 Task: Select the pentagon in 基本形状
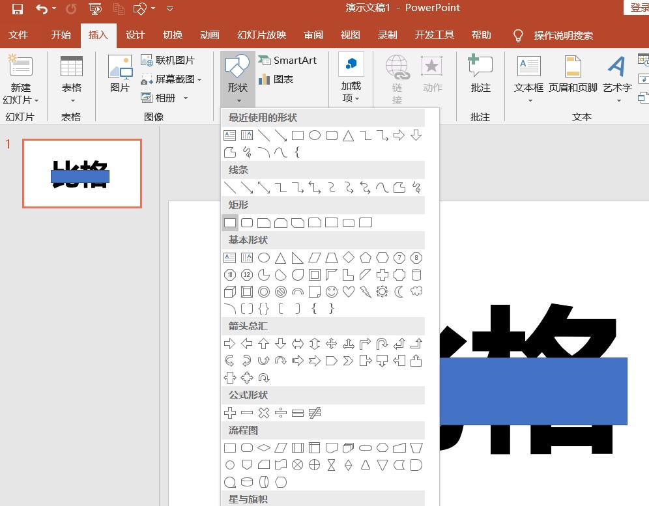coord(365,258)
